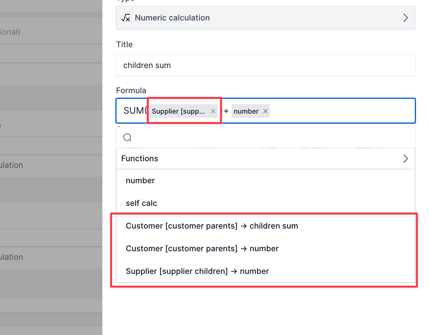Focus the Title field containing 'children sum'
Image resolution: width=429 pixels, height=335 pixels.
265,65
